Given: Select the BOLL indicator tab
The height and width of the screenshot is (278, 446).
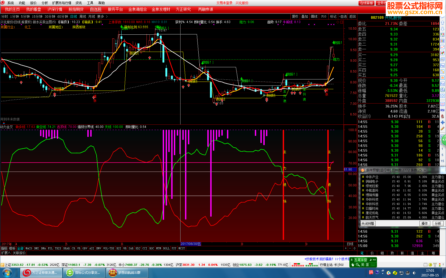Looking at the screenshot, I should 166,248.
